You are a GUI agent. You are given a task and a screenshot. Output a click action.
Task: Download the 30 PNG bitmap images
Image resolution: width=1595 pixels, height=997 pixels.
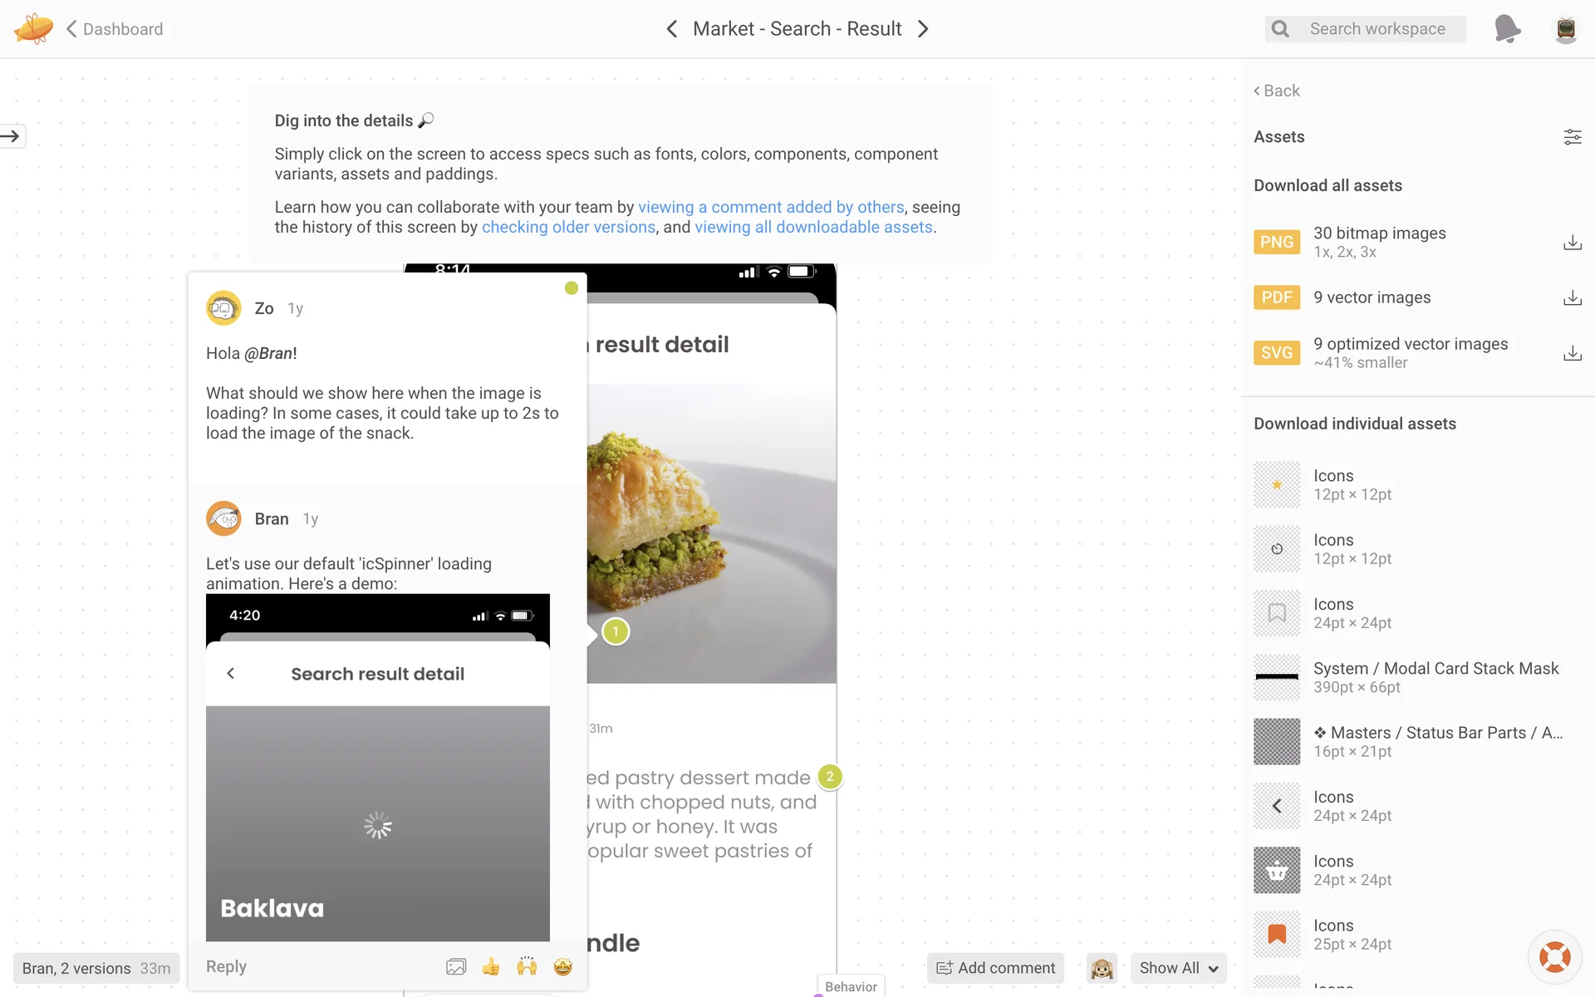click(x=1572, y=243)
